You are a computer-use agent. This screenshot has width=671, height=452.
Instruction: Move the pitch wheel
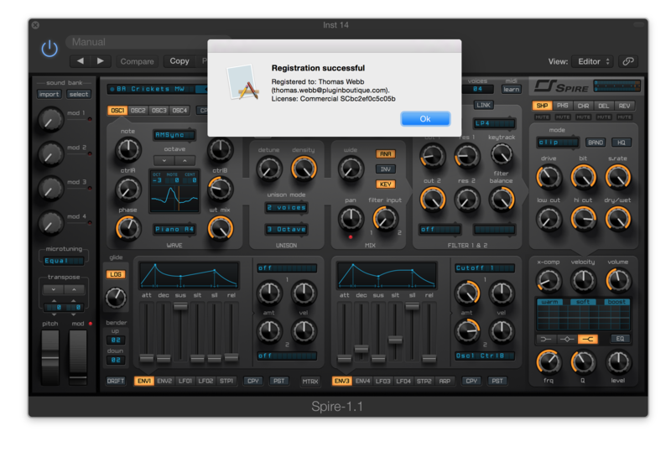[50, 358]
